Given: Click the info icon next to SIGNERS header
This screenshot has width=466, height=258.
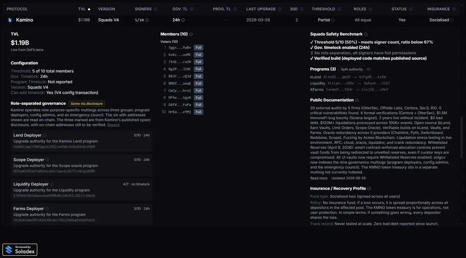Looking at the screenshot, I should (x=155, y=9).
